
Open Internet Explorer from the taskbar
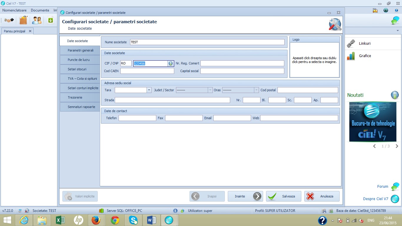click(24, 220)
